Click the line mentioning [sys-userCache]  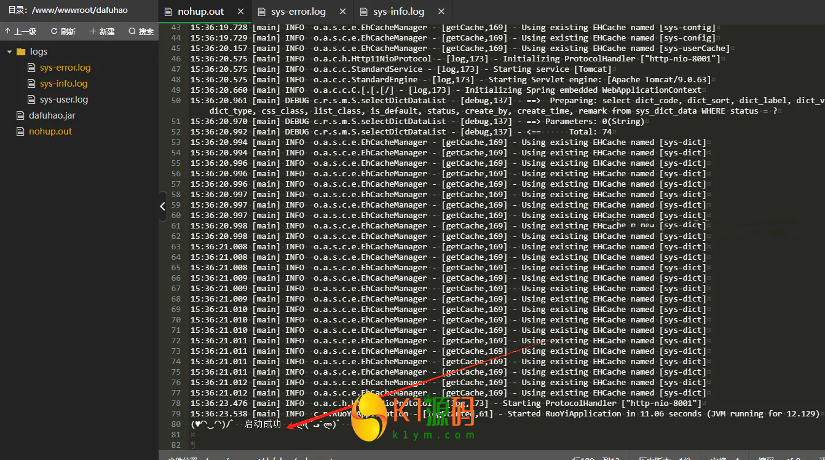point(461,49)
